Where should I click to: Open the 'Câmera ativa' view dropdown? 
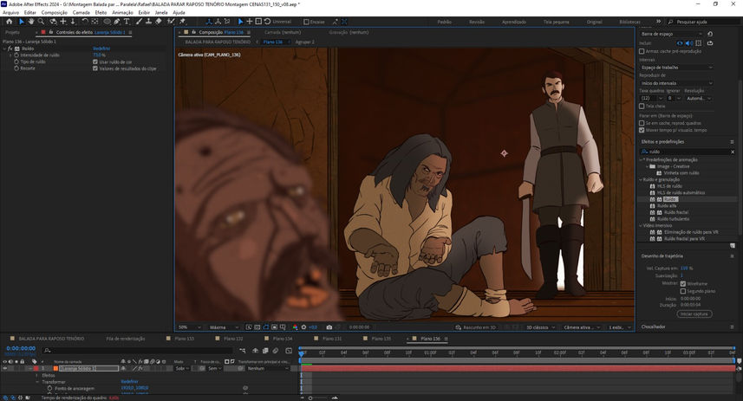click(x=582, y=327)
